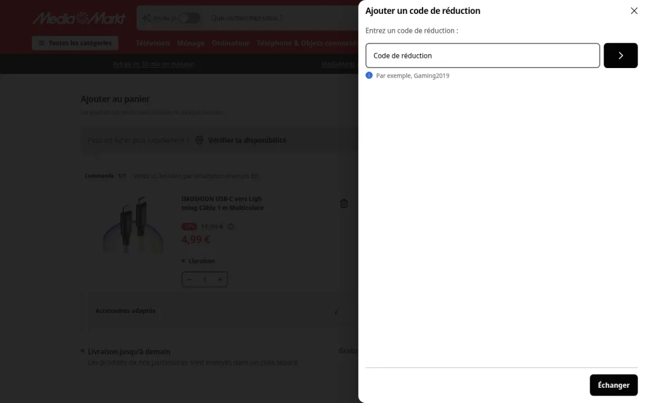Click the Ajouter au panier heading
This screenshot has height=403, width=645.
(x=115, y=99)
